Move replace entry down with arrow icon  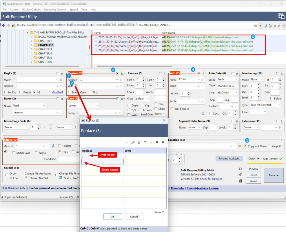point(150,142)
